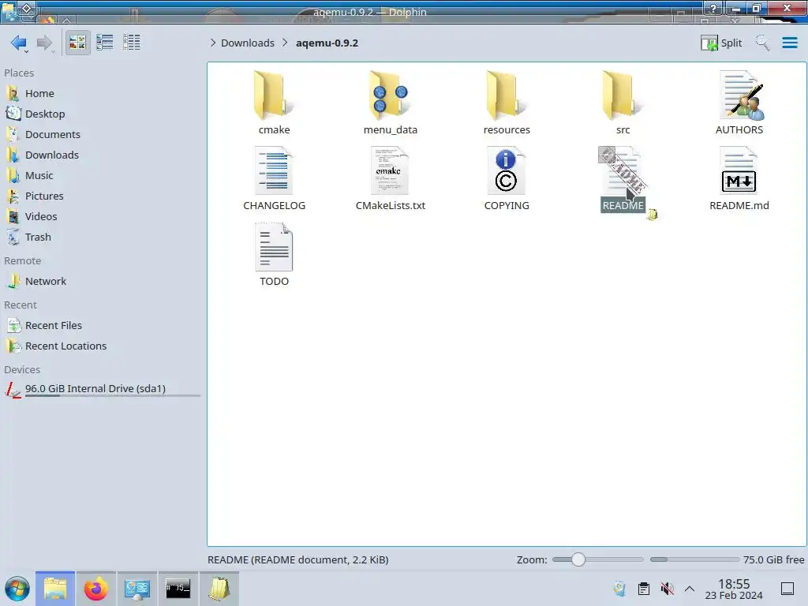Expand the chevron before Downloads breadcrumb
Viewport: 808px width, 606px height.
click(212, 43)
